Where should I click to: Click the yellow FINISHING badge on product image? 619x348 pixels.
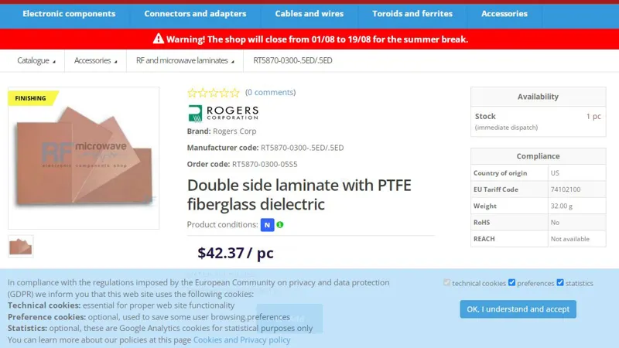point(31,98)
